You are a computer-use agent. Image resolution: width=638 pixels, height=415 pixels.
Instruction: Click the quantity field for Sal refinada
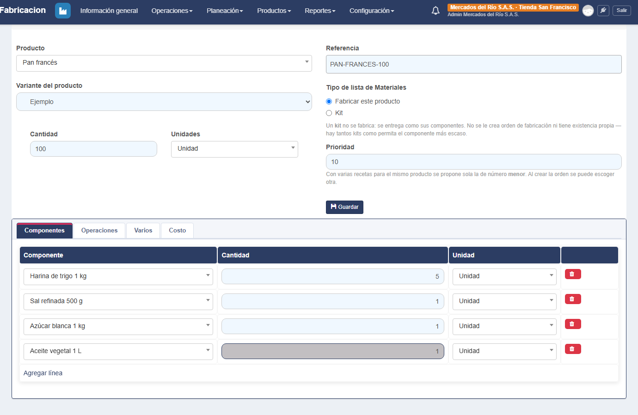click(x=333, y=301)
